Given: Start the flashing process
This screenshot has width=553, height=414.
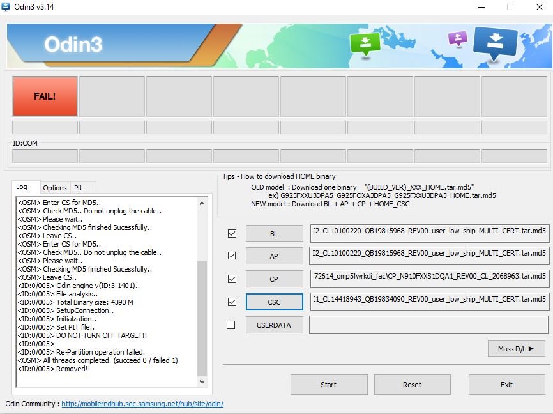Looking at the screenshot, I should point(329,385).
